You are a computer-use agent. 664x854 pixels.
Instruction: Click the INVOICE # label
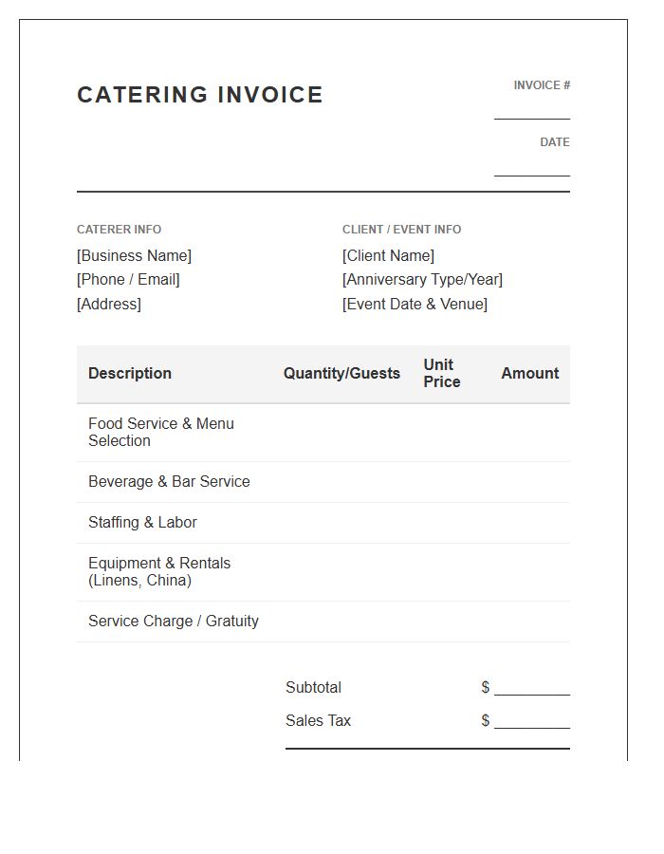[542, 85]
